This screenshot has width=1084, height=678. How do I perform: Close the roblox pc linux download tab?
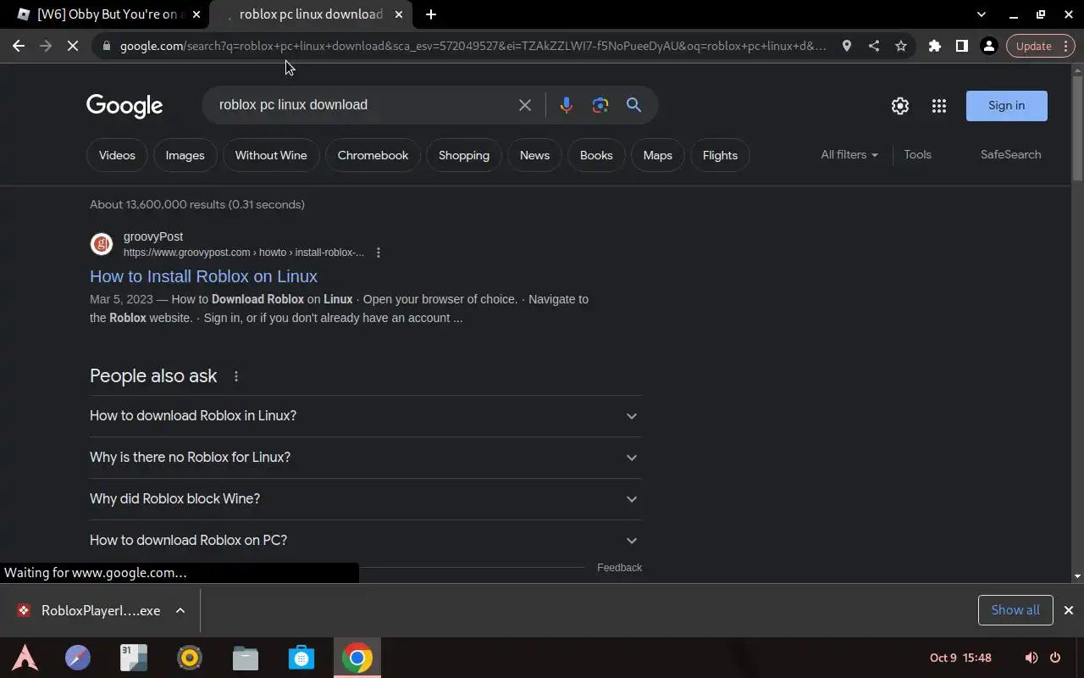[x=399, y=14]
